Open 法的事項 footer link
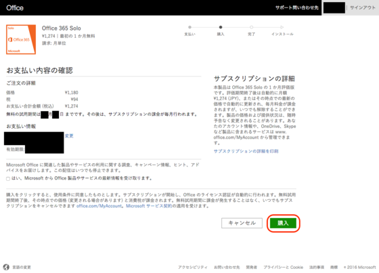The height and width of the screenshot is (273, 379). tap(317, 268)
